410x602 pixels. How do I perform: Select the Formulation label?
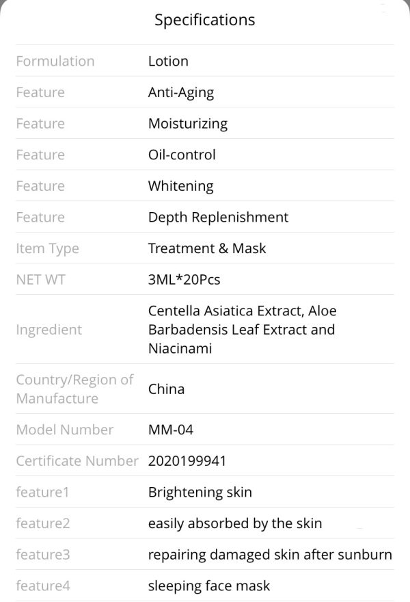55,61
